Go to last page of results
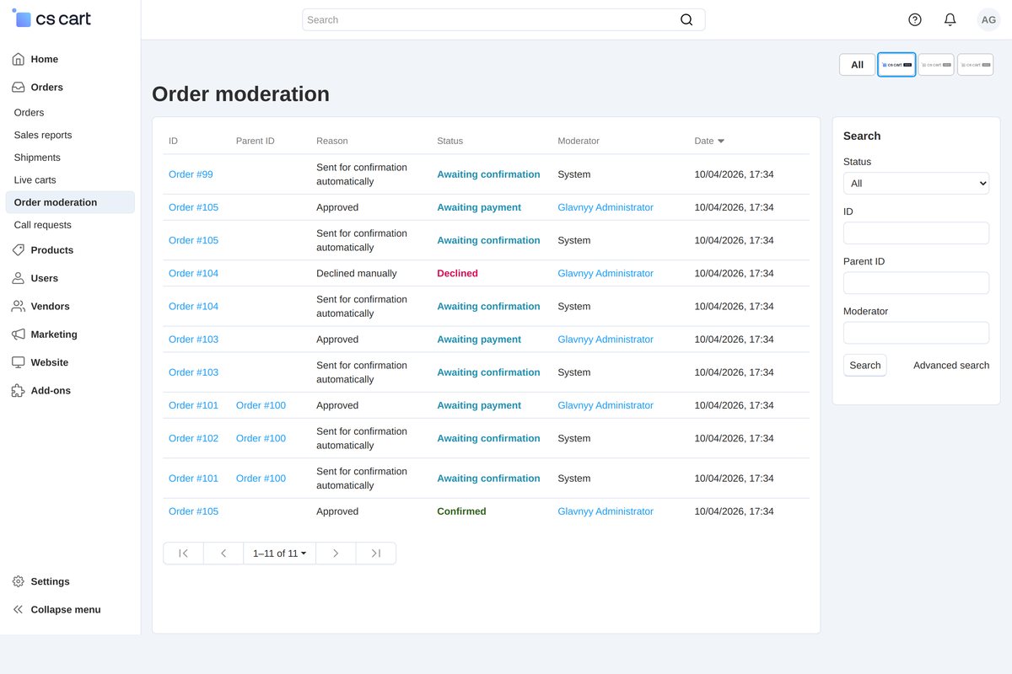This screenshot has width=1012, height=674. click(376, 554)
